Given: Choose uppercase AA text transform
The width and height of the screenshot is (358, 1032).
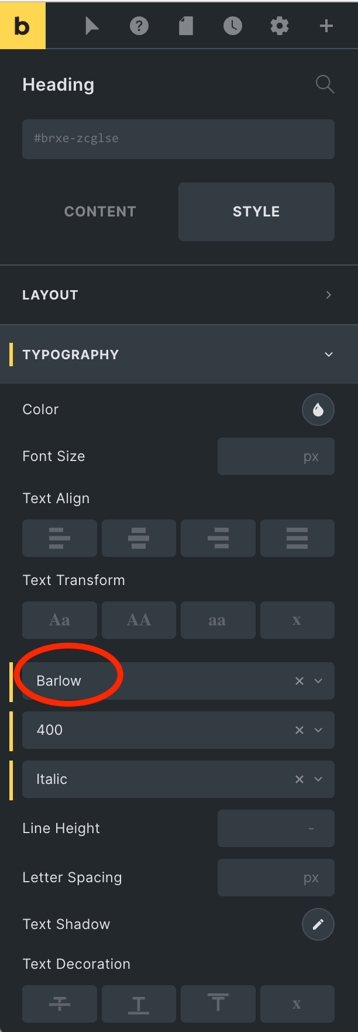Looking at the screenshot, I should click(139, 620).
